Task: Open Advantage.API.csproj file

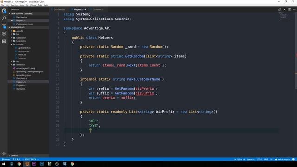Action: pos(26,68)
